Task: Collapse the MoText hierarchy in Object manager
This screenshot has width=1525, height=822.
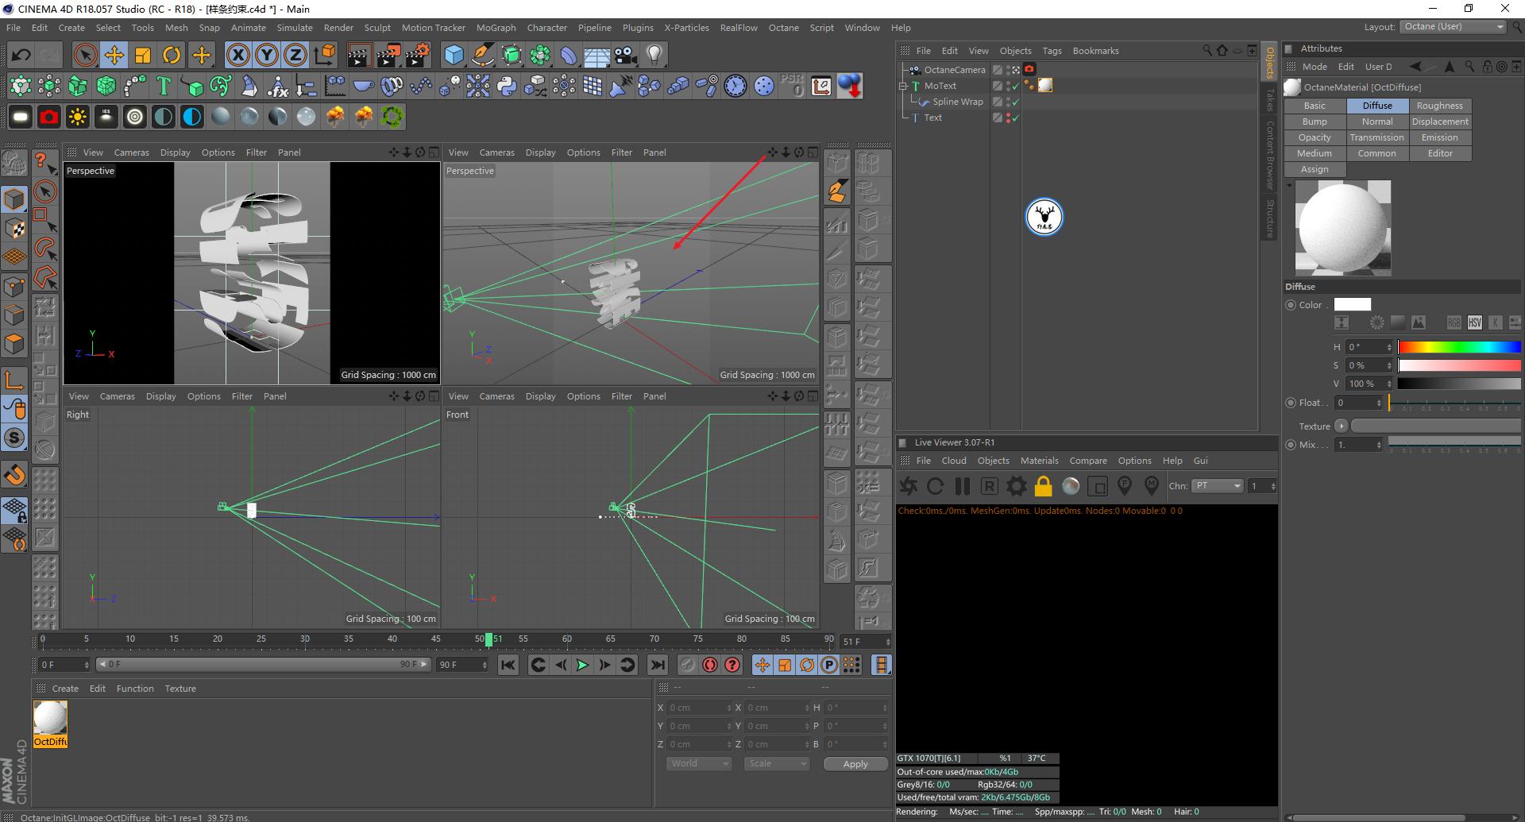Action: pyautogui.click(x=904, y=86)
